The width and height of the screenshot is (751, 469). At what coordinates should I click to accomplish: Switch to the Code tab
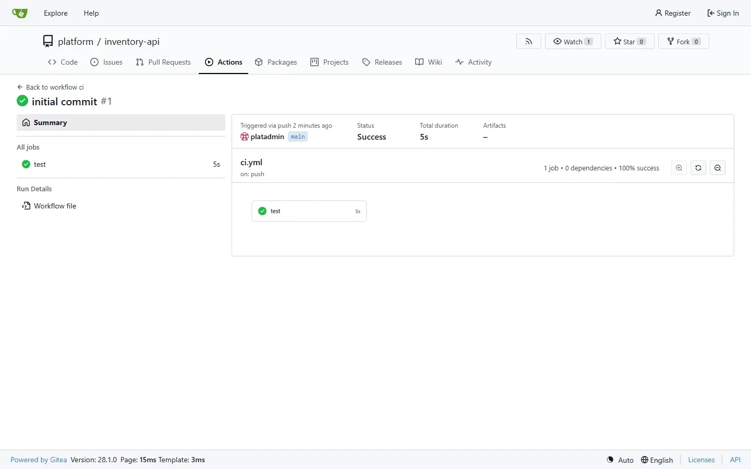[x=63, y=62]
